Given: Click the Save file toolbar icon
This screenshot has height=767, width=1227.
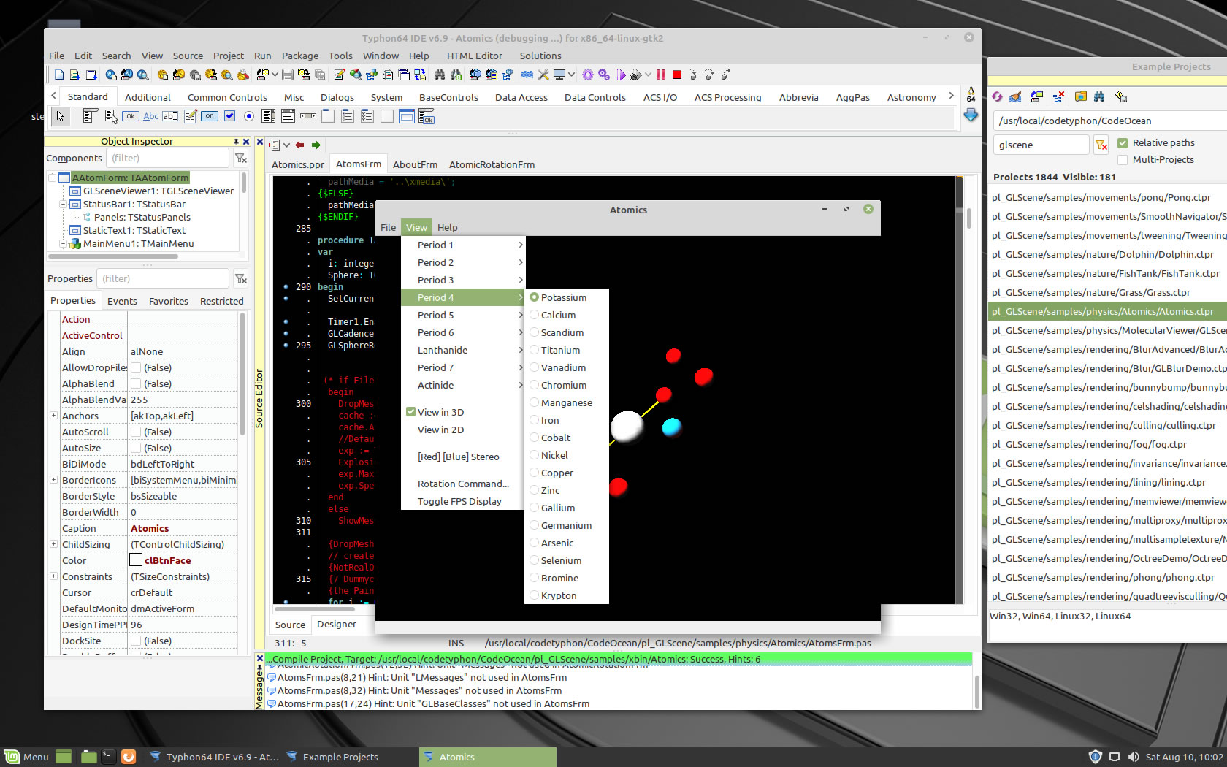Looking at the screenshot, I should click(288, 75).
